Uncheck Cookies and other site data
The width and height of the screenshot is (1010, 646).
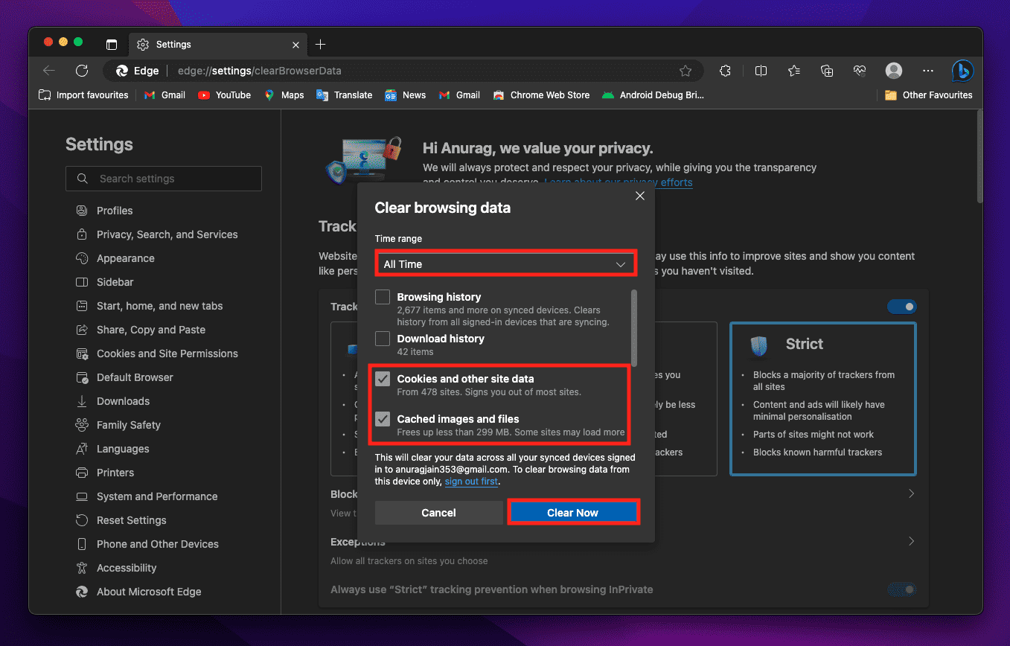(x=383, y=380)
